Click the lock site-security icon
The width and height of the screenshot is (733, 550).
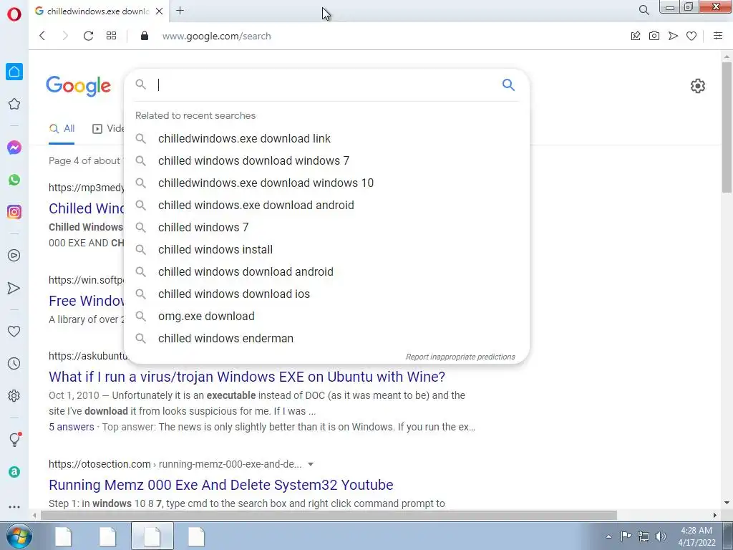pyautogui.click(x=145, y=36)
